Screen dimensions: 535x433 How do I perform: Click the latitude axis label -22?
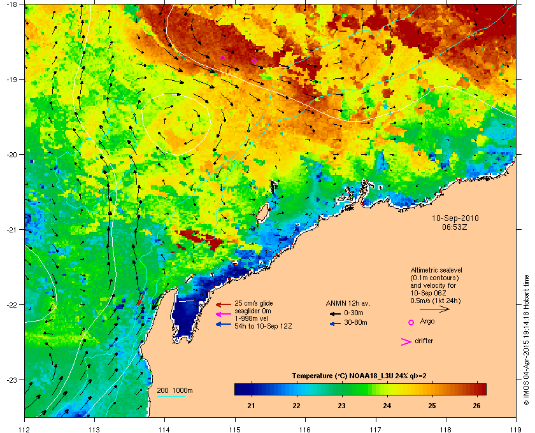(12, 305)
